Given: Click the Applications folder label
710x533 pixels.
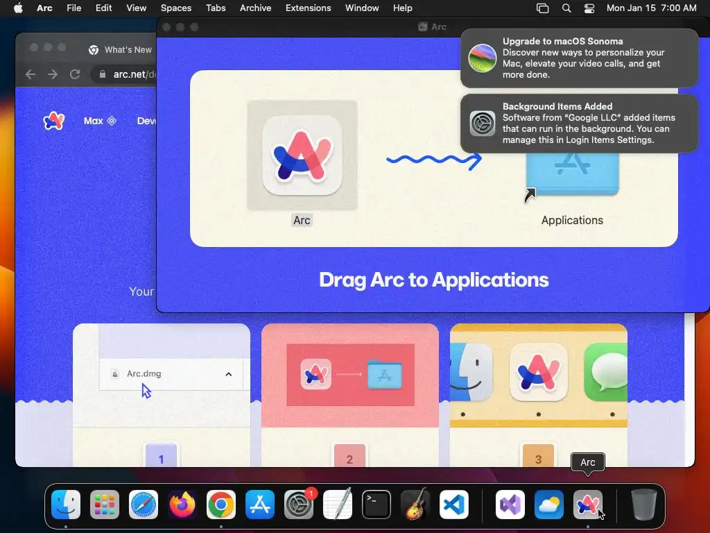Looking at the screenshot, I should [x=572, y=220].
